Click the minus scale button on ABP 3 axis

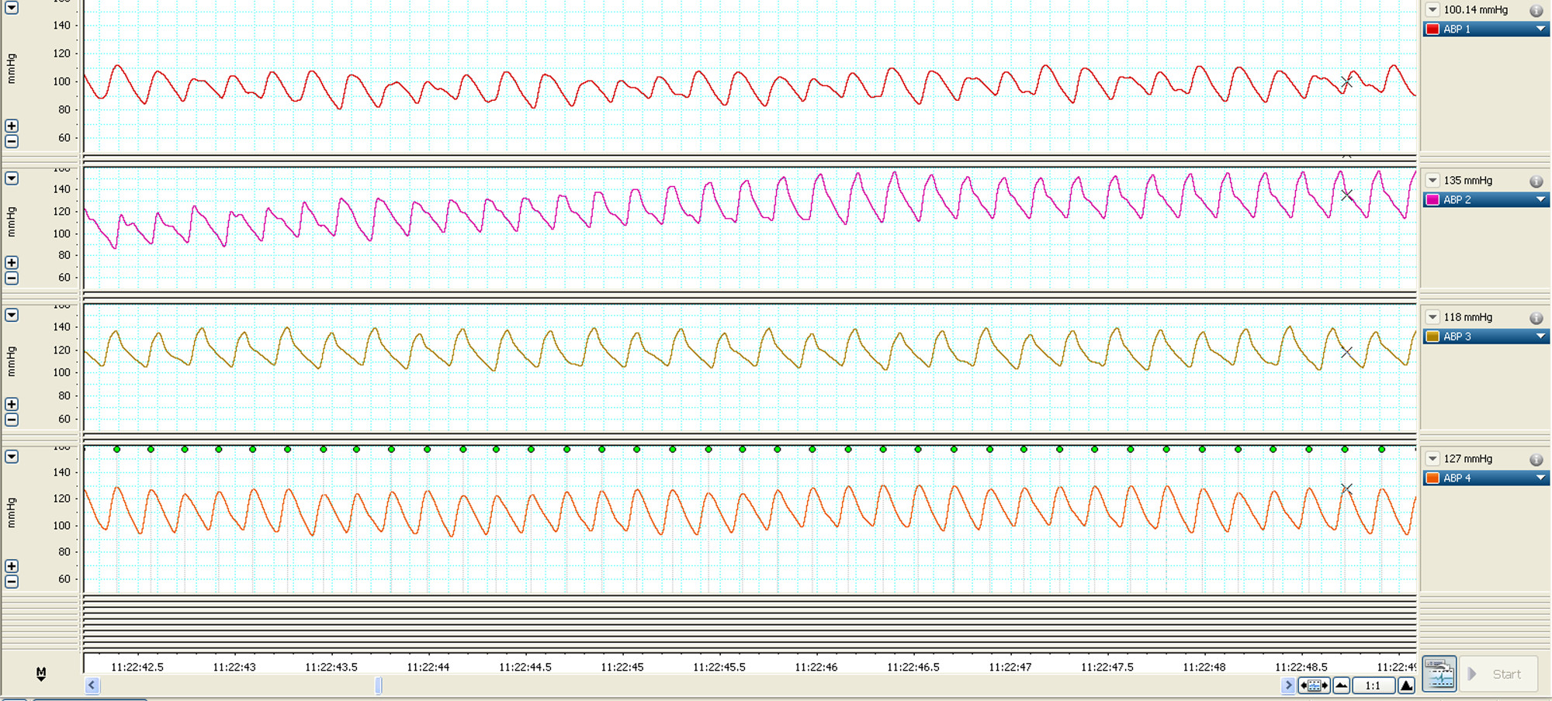pyautogui.click(x=12, y=420)
